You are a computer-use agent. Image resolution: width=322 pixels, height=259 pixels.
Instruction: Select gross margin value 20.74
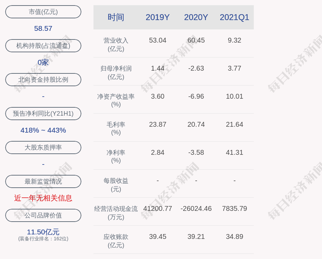[x=196, y=124]
